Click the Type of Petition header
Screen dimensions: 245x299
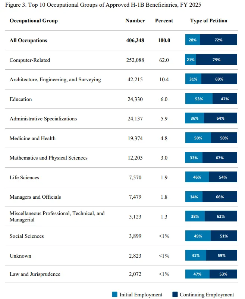[208, 21]
